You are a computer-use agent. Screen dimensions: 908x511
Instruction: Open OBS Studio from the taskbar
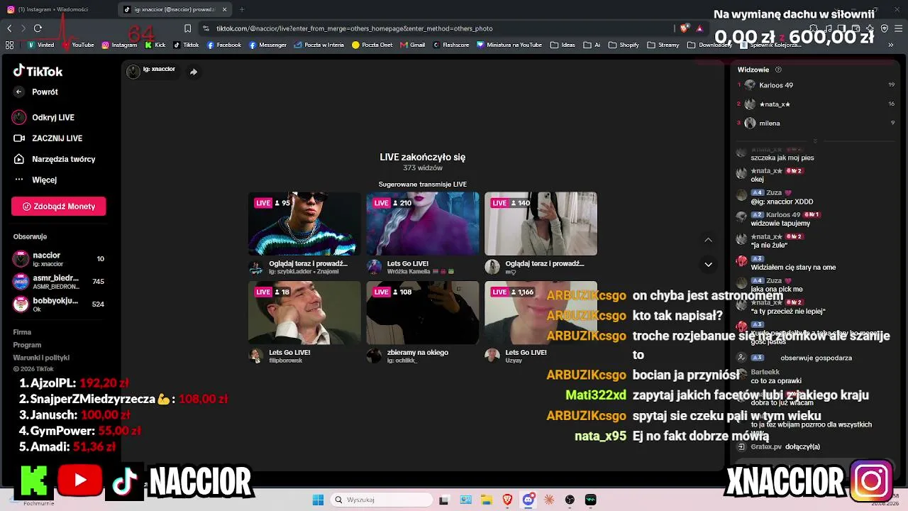point(570,500)
